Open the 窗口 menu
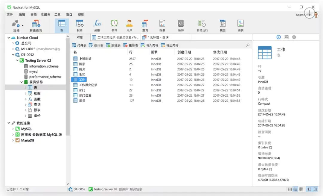 click(69, 14)
